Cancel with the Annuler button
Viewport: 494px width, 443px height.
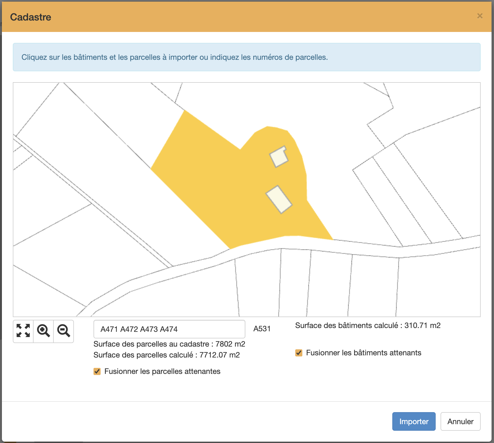click(460, 421)
